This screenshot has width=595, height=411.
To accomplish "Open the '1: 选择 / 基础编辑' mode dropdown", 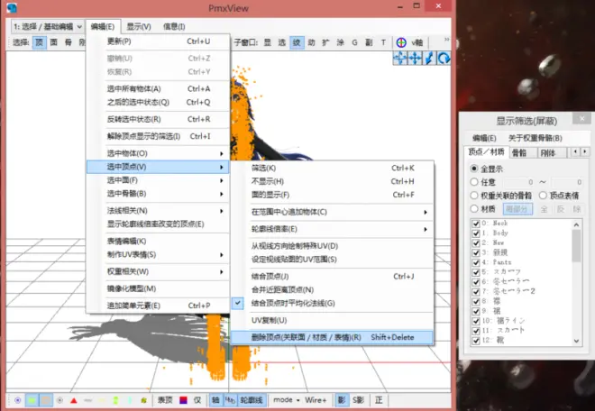I will [x=48, y=26].
